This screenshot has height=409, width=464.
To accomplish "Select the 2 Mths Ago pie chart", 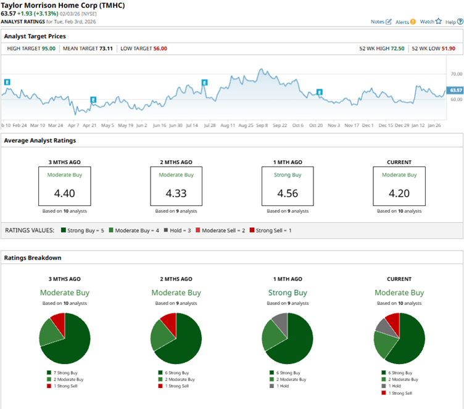I will [176, 339].
